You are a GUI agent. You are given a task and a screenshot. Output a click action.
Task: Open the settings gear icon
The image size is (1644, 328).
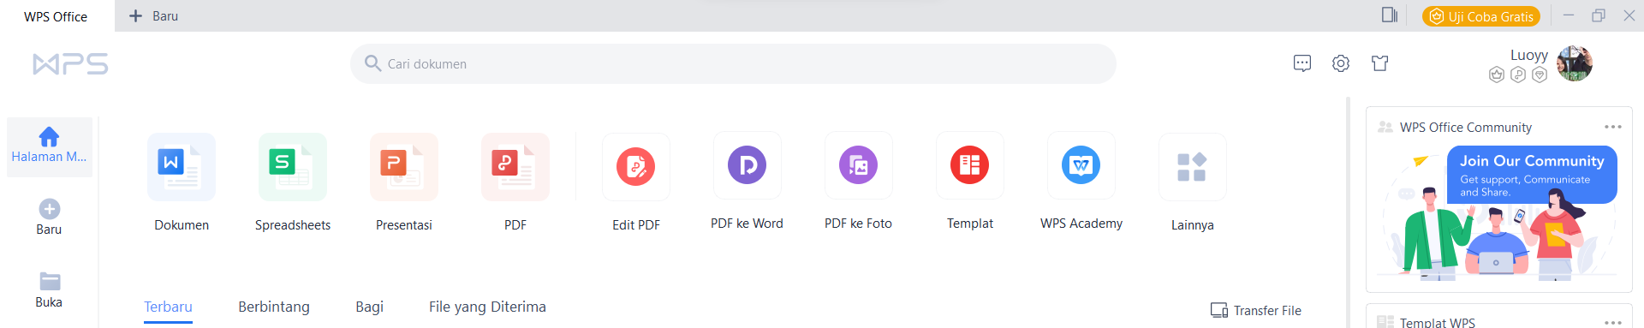pyautogui.click(x=1341, y=63)
